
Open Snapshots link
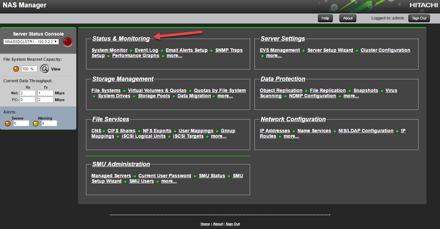click(366, 90)
